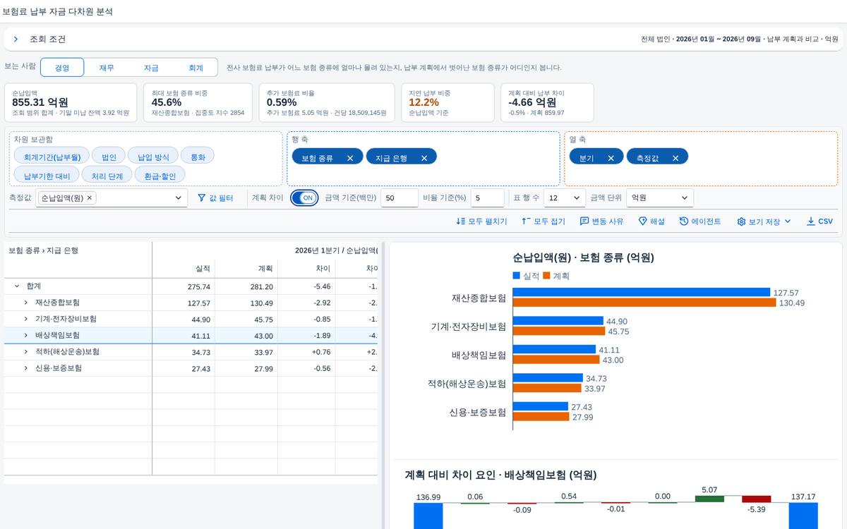Pick the 납입 방식 dimension chip

click(153, 157)
